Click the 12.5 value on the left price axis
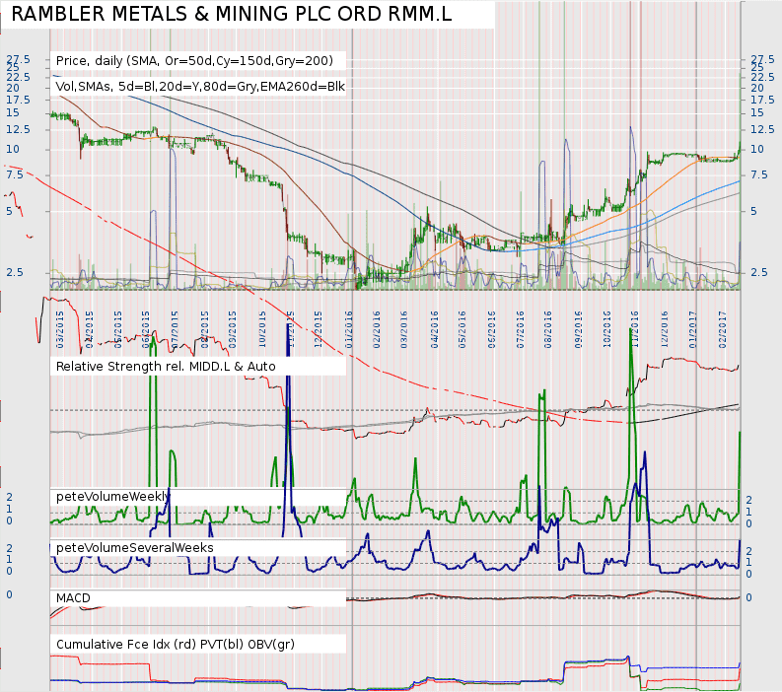The image size is (782, 692). click(x=18, y=129)
